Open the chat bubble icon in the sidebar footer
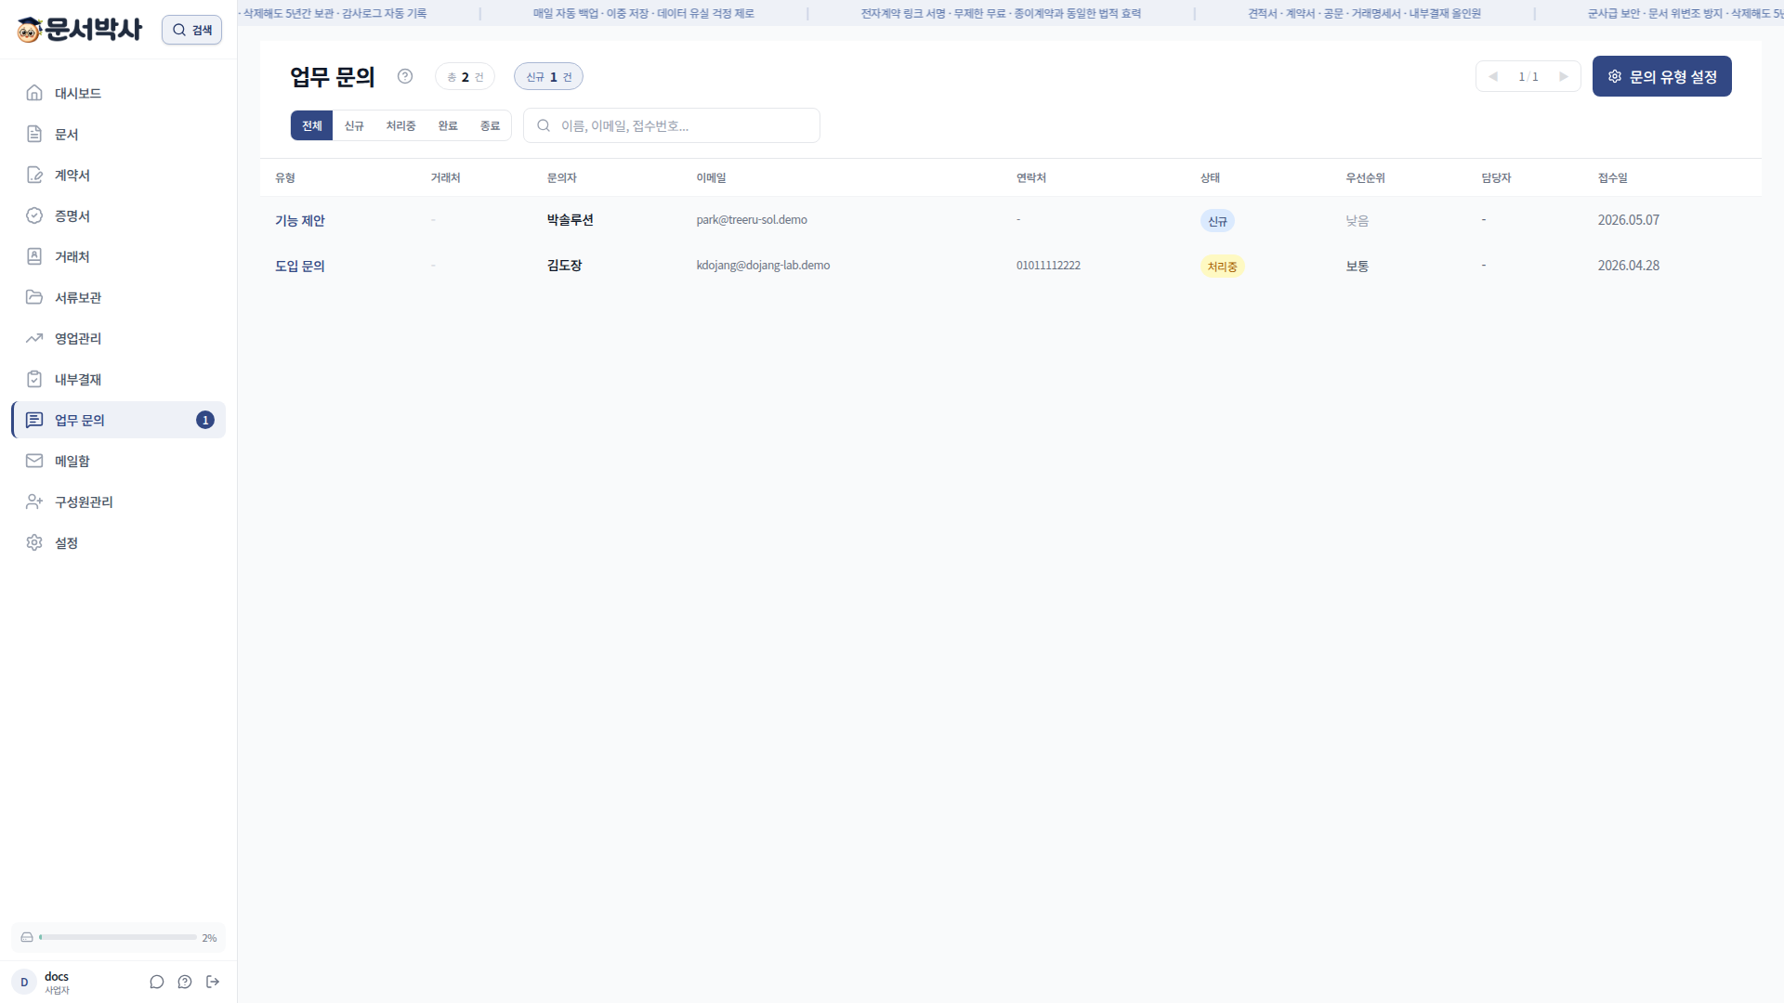The width and height of the screenshot is (1784, 1003). click(x=157, y=982)
